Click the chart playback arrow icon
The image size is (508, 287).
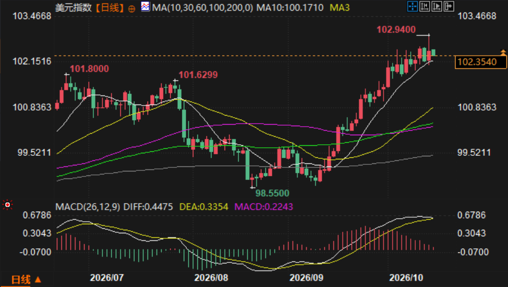437,6
